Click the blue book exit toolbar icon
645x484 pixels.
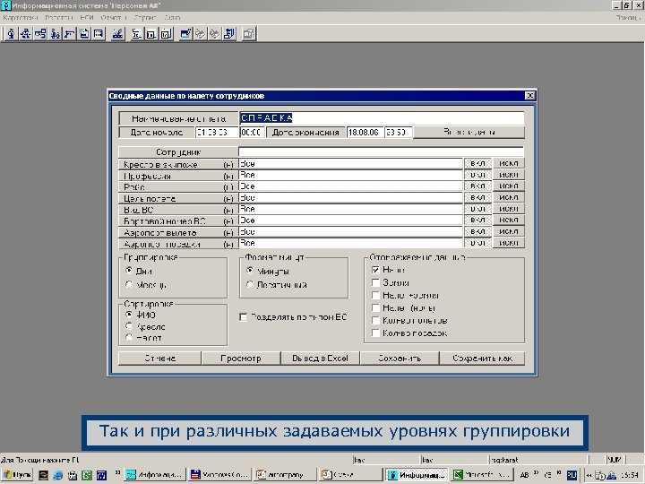pyautogui.click(x=229, y=34)
